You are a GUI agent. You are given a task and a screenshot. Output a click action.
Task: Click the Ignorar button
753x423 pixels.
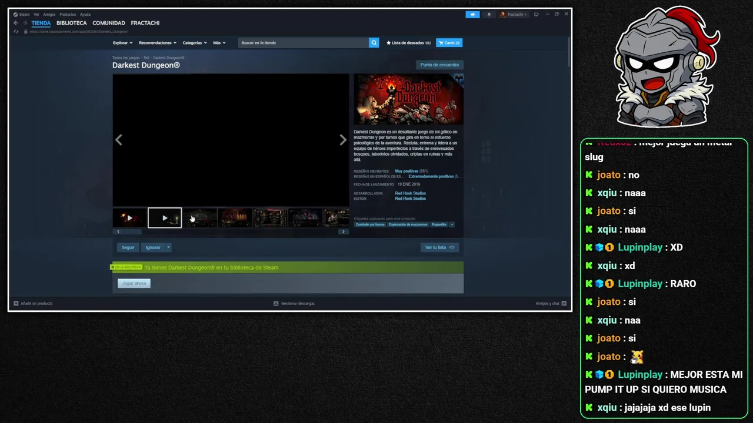153,247
